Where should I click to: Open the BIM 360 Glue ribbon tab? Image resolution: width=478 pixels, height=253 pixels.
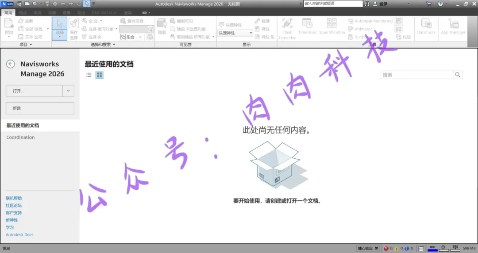[x=104, y=13]
